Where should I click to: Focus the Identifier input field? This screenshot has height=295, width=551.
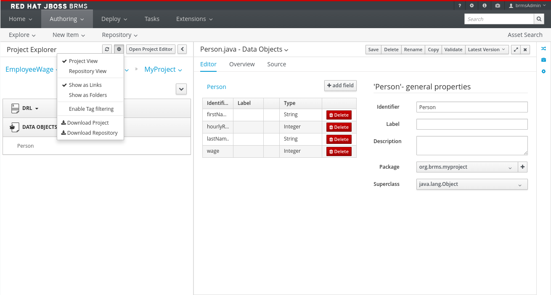472,107
